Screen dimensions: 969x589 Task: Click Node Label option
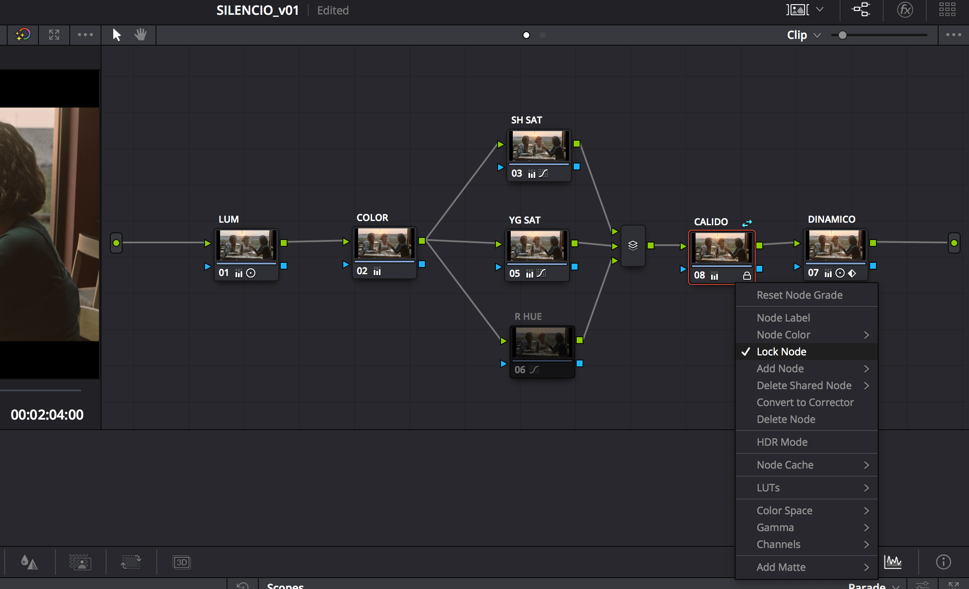[x=783, y=318]
